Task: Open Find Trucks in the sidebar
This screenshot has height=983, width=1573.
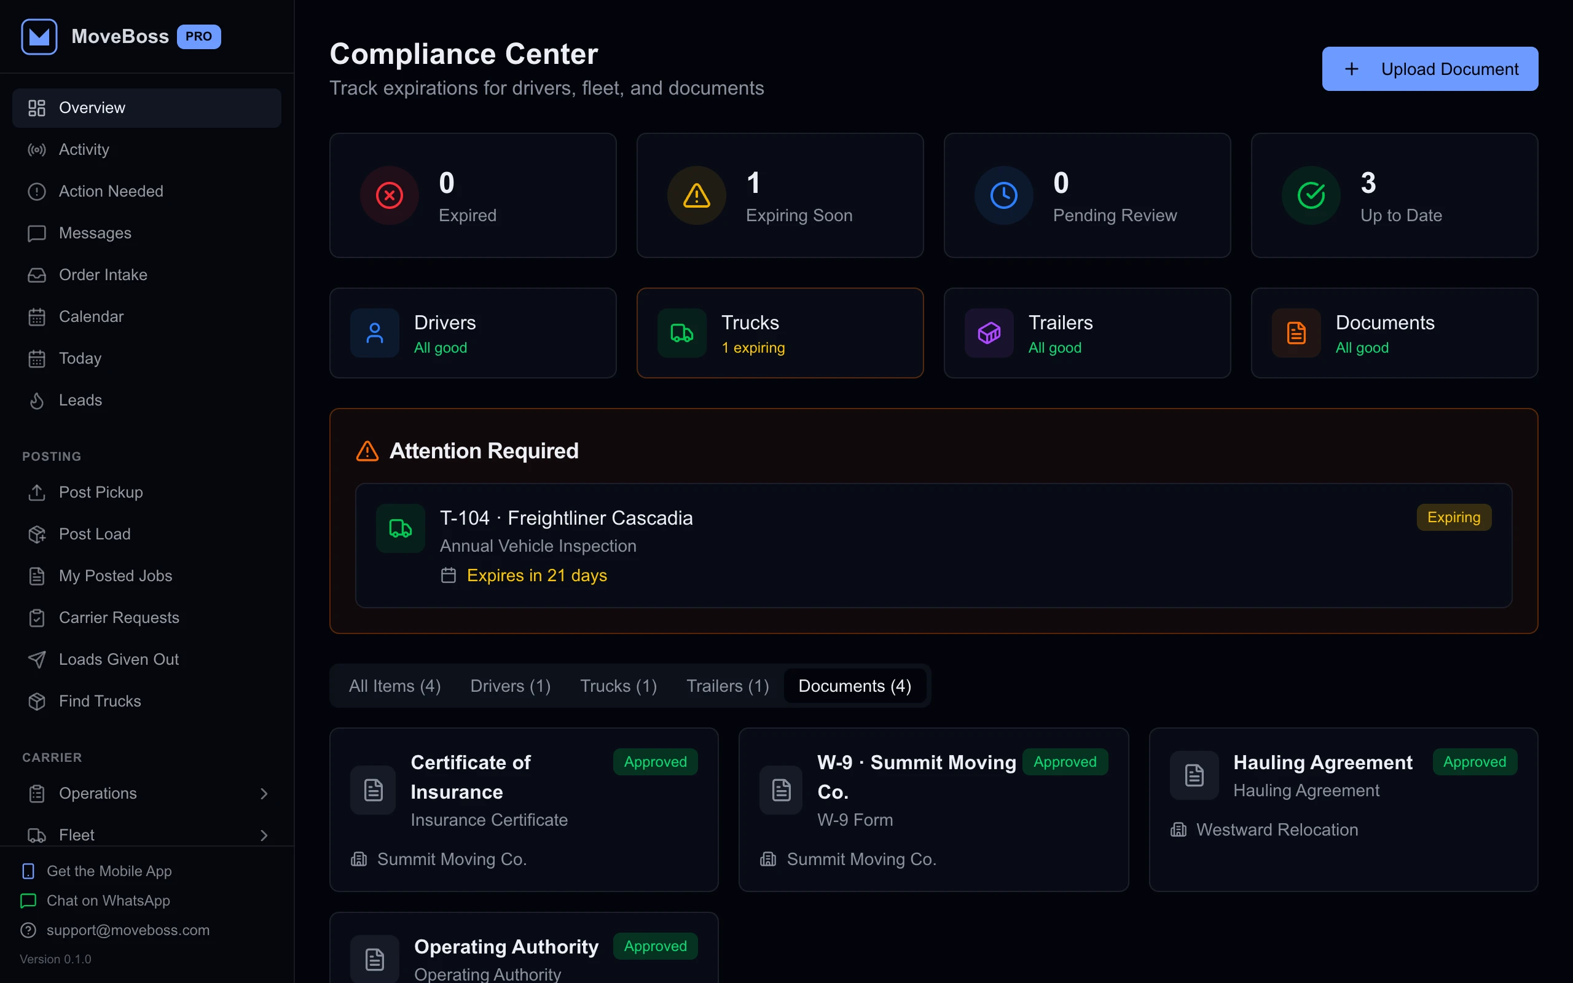Action: (146, 701)
